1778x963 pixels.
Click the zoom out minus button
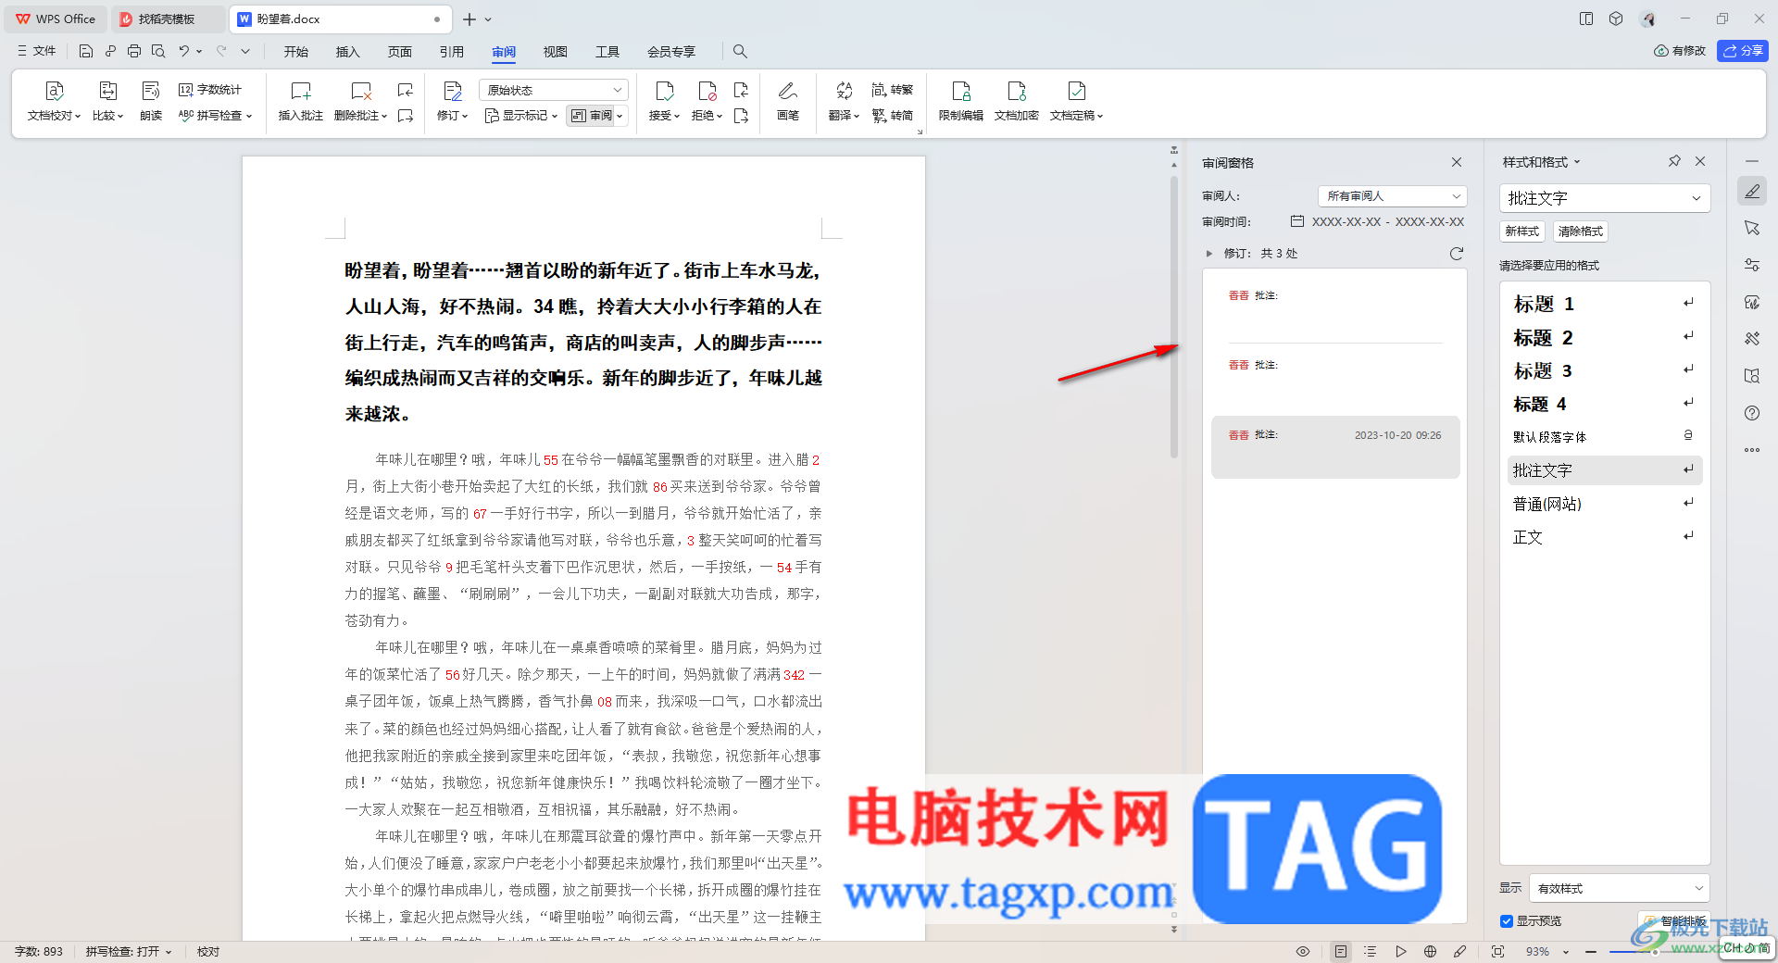pyautogui.click(x=1591, y=951)
